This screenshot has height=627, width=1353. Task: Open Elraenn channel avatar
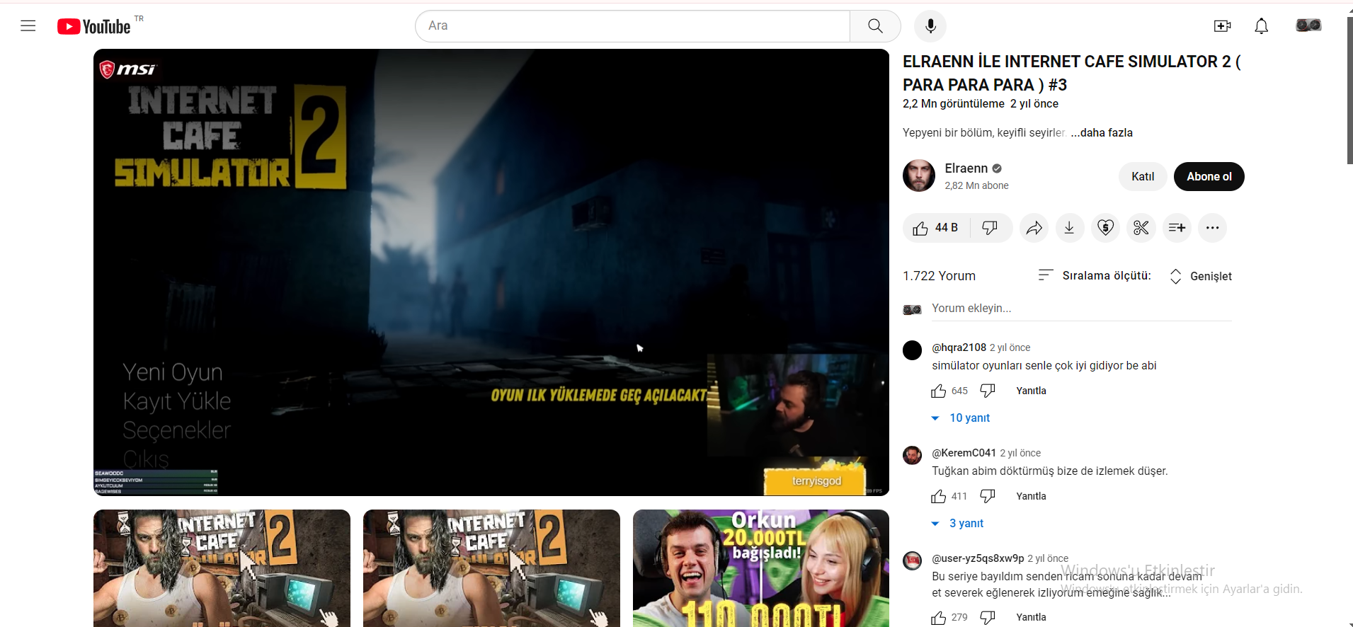[919, 176]
